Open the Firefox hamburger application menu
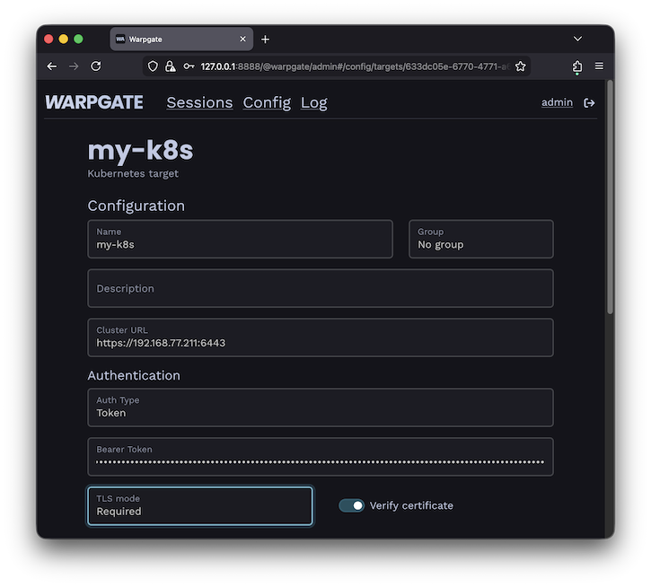This screenshot has height=587, width=651. (599, 66)
